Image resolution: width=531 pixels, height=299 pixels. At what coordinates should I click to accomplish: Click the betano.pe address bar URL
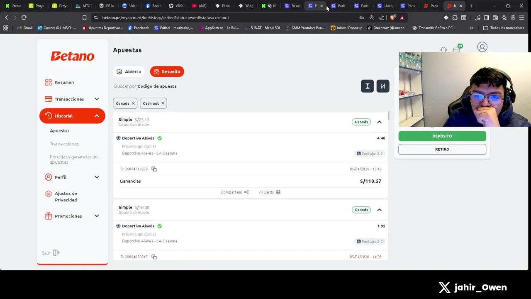coord(166,17)
